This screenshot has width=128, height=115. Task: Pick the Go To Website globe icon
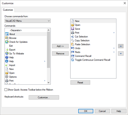coord(7,53)
